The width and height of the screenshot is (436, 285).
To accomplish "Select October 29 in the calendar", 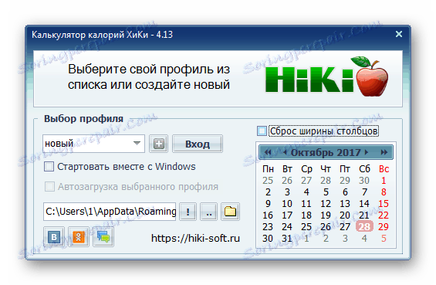I will [x=384, y=226].
